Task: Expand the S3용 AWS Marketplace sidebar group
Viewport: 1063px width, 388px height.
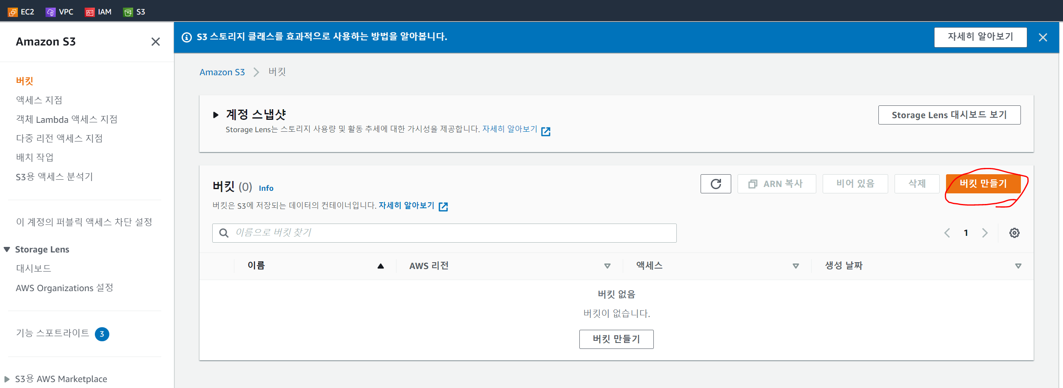Action: tap(7, 379)
